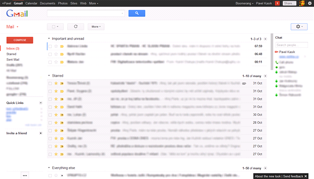This screenshot has height=179, width=314.
Task: Select the 00:11 email checkbox
Action: [x=50, y=62]
